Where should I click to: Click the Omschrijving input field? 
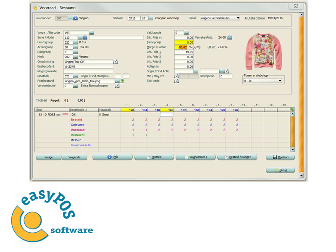88,62
